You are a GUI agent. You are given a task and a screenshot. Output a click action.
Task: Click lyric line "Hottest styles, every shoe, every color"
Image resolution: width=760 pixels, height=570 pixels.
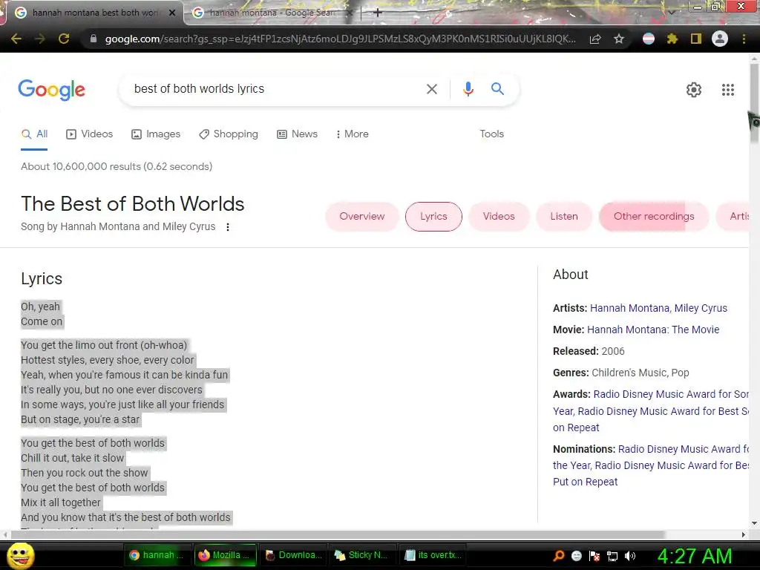coord(107,360)
